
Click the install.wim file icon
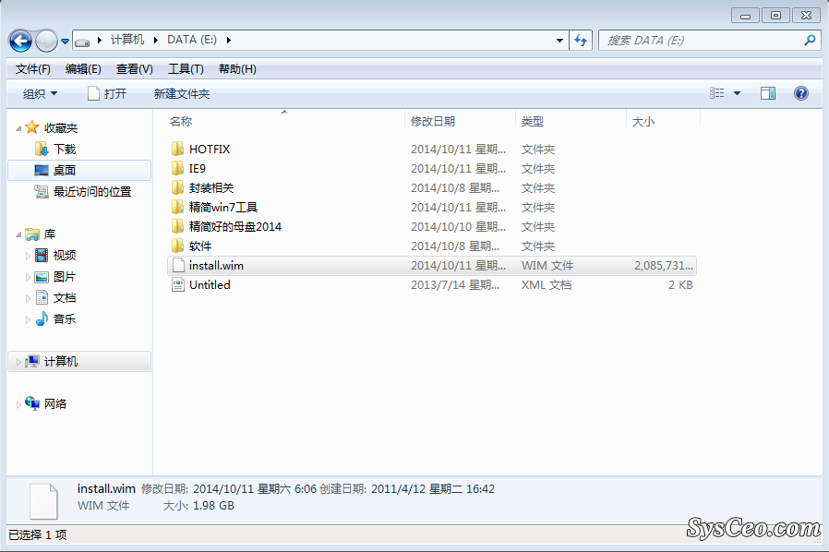178,266
